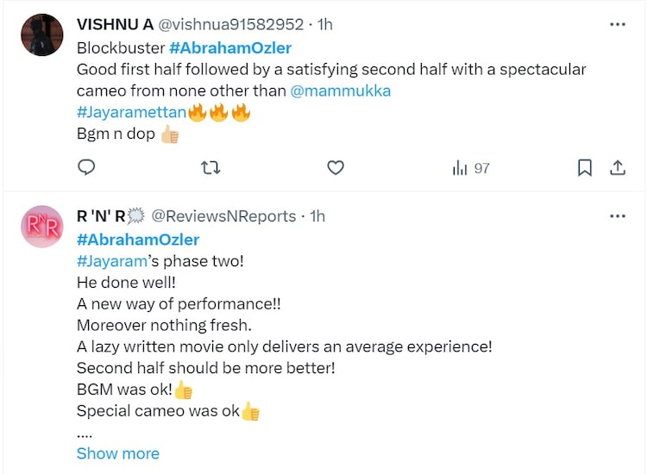The image size is (647, 474).
Task: Open #AbrahamOzler hashtag in R 'N' R tweet
Action: pyautogui.click(x=138, y=240)
